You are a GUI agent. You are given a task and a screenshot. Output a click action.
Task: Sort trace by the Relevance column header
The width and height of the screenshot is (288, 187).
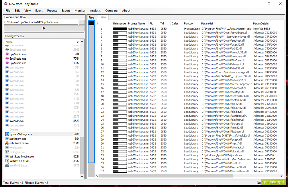click(x=119, y=24)
